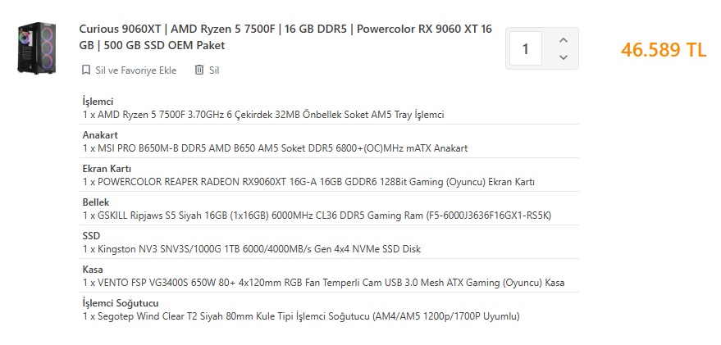Increase quantity with the up arrow
The width and height of the screenshot is (721, 345).
click(564, 40)
